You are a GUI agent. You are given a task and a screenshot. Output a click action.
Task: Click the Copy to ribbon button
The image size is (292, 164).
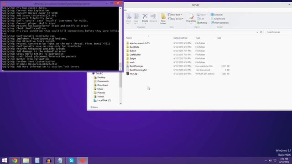(136, 19)
